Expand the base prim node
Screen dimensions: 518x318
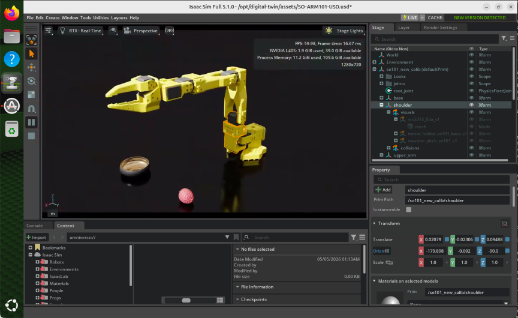[x=381, y=98]
